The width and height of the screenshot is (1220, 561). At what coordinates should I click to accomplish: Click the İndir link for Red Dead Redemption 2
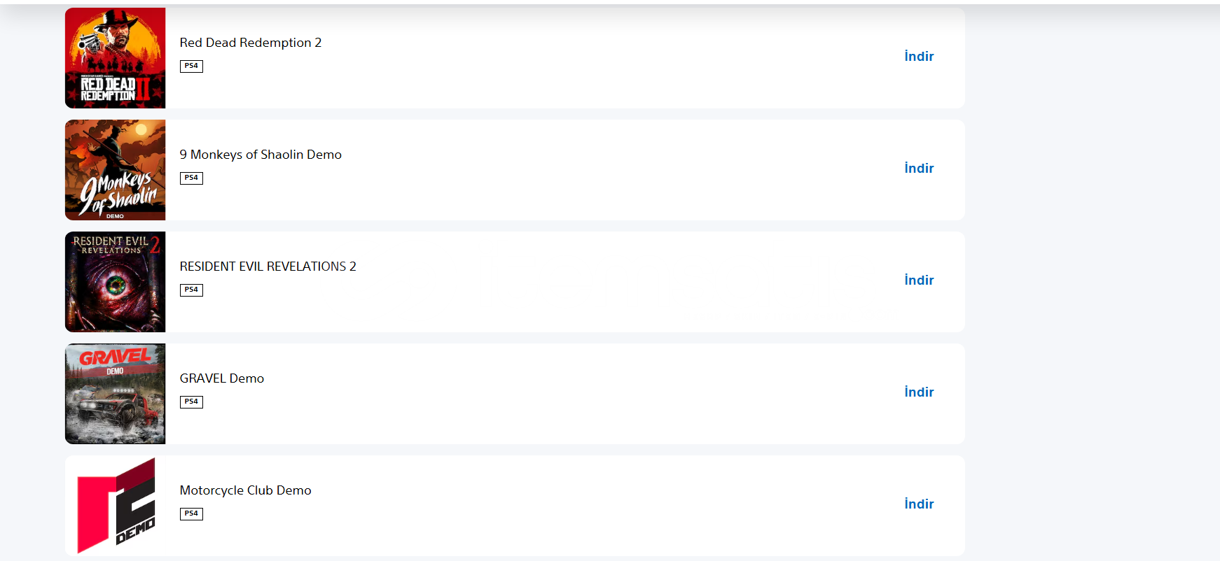click(919, 57)
